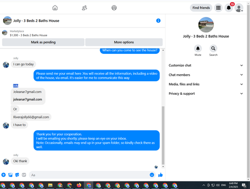Click the More options button
250x189 pixels.
(124, 42)
